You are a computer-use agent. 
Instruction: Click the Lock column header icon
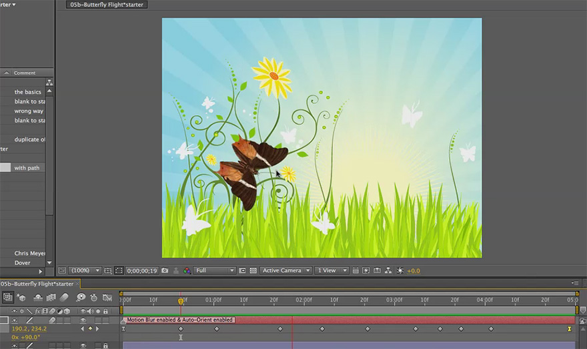(105, 311)
